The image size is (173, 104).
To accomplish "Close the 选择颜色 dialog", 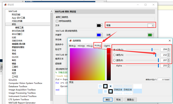I will click(x=170, y=40).
